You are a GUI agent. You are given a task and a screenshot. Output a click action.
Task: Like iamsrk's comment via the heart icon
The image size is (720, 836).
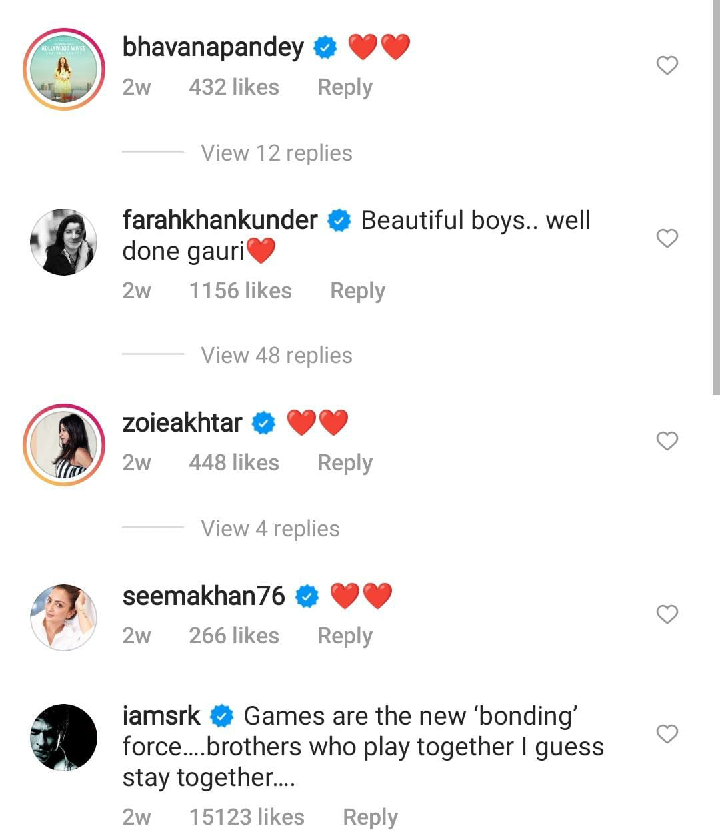pyautogui.click(x=667, y=734)
